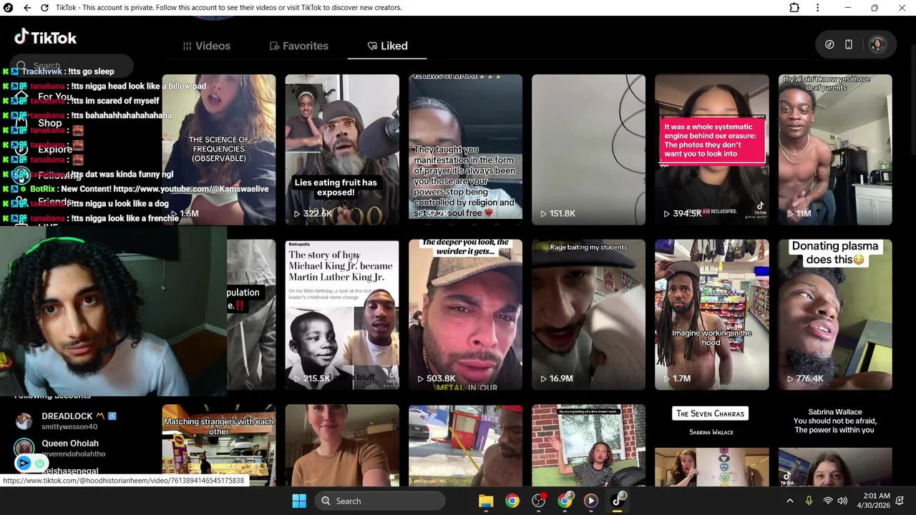This screenshot has height=515, width=916.
Task: Click Queen Oholah account avatar
Action: coord(24,448)
